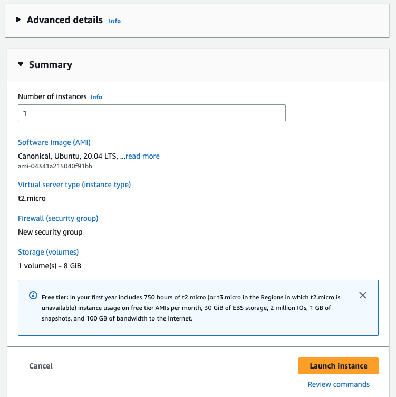Click the Free tier info circle icon
396x397 pixels.
33,295
